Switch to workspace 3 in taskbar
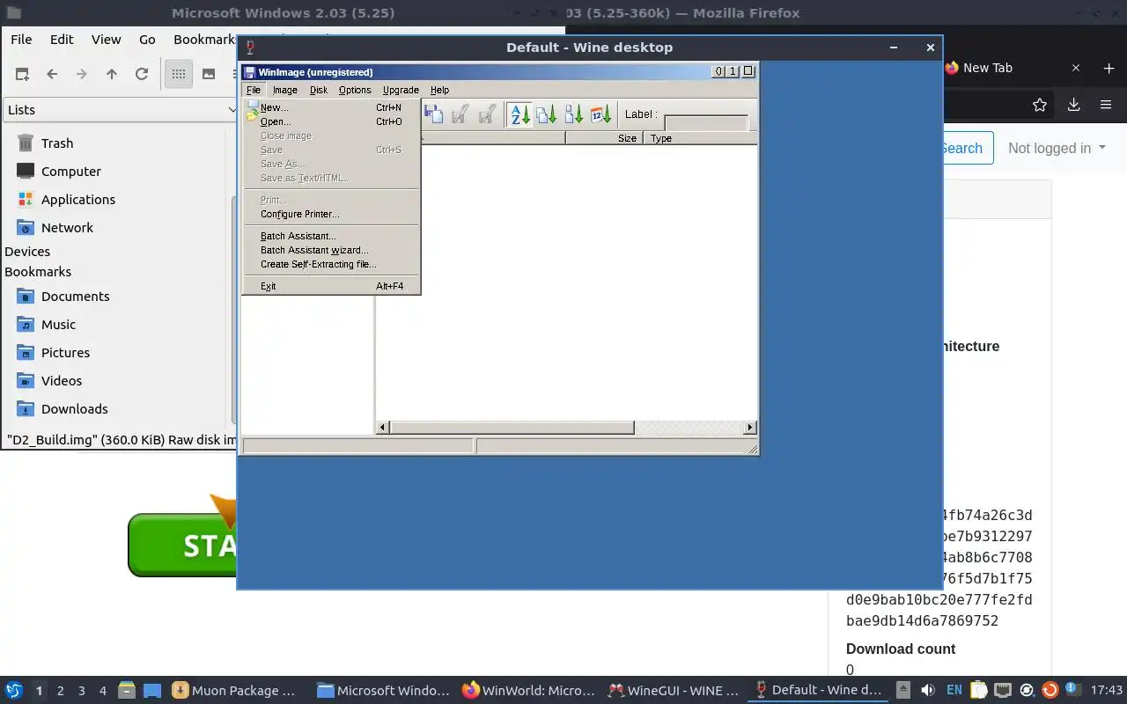Image resolution: width=1127 pixels, height=704 pixels. click(x=82, y=691)
